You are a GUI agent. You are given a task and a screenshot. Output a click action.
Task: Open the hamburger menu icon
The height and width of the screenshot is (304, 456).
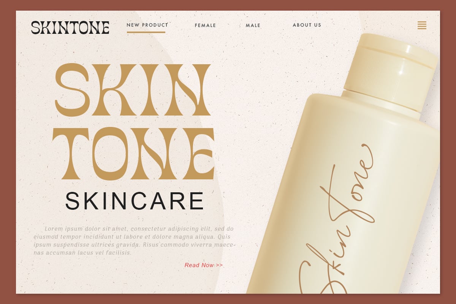pos(422,25)
